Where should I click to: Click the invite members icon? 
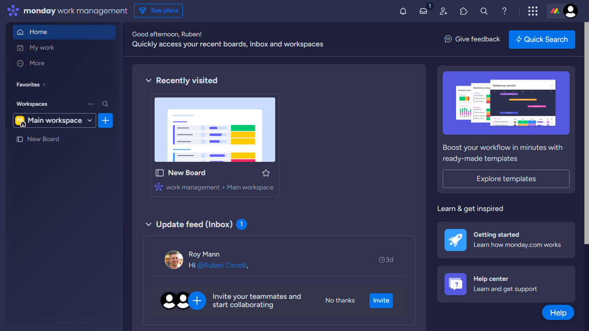pyautogui.click(x=444, y=11)
